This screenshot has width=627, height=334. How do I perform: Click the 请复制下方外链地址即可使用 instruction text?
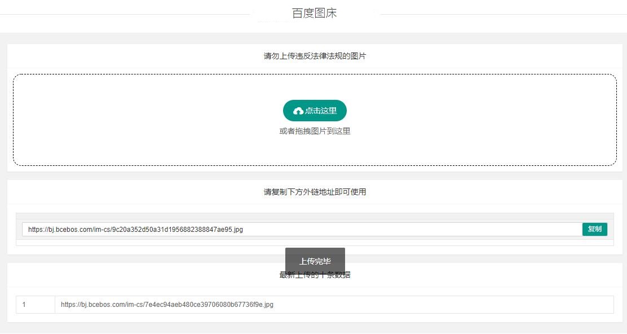[x=315, y=192]
